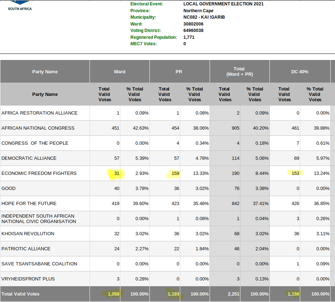Select DC 40% total valid votes 1,156
Image resolution: width=335 pixels, height=302 pixels.
[x=293, y=294]
